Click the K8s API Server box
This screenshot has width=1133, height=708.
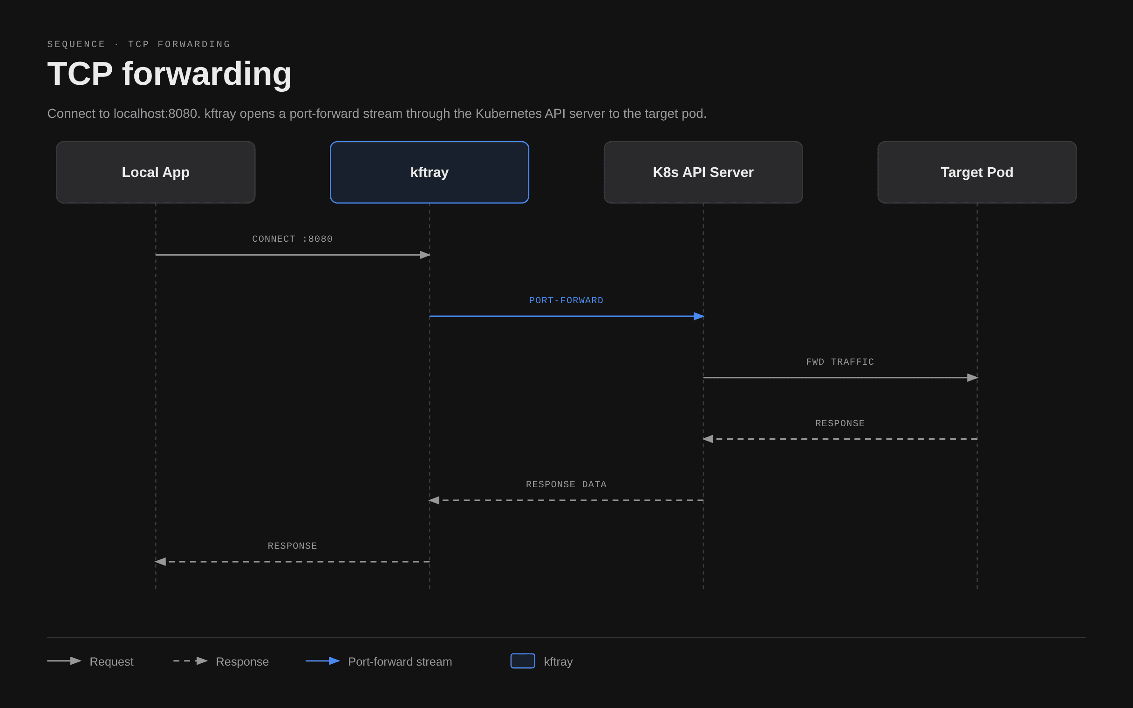coord(703,172)
